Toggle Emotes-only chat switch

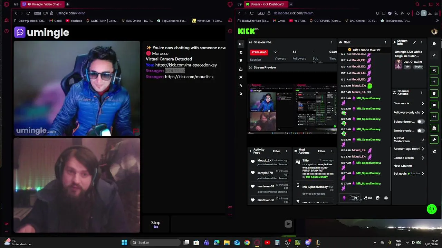coord(420,131)
